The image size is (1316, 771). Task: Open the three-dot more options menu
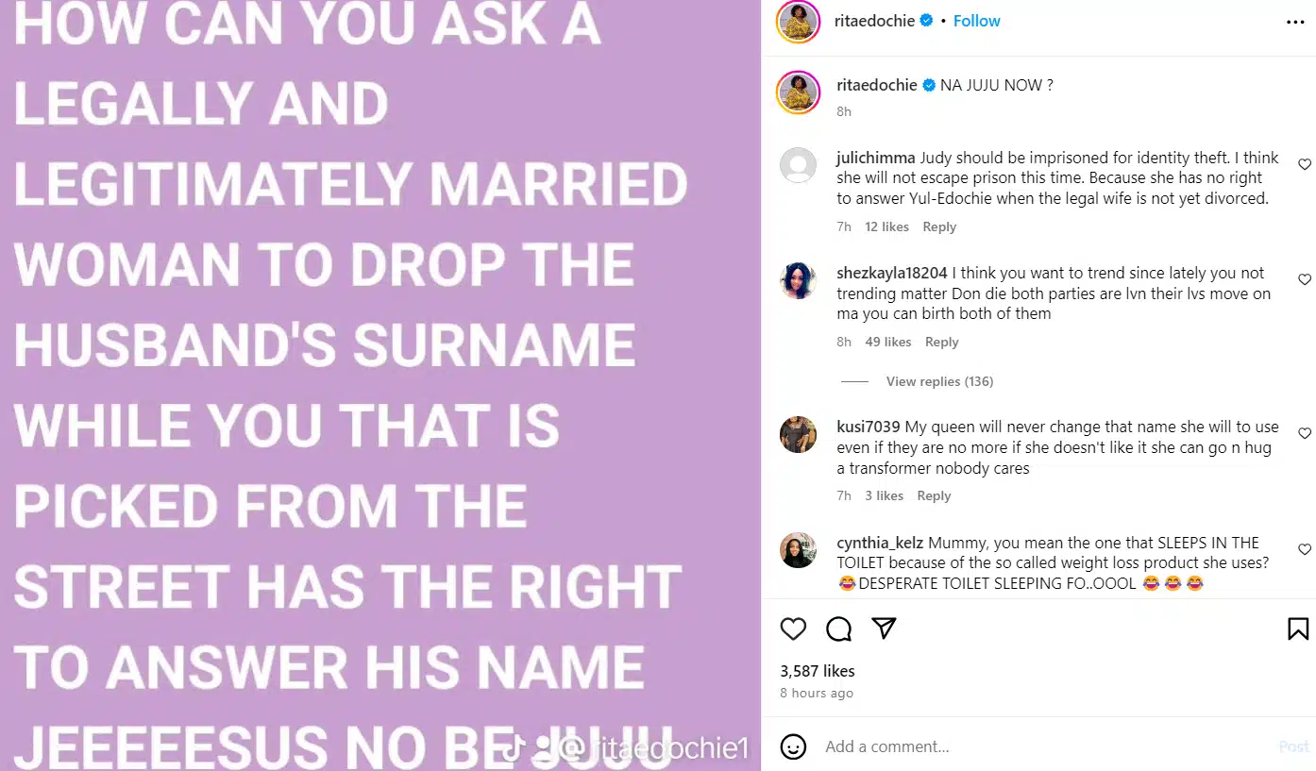[1295, 21]
